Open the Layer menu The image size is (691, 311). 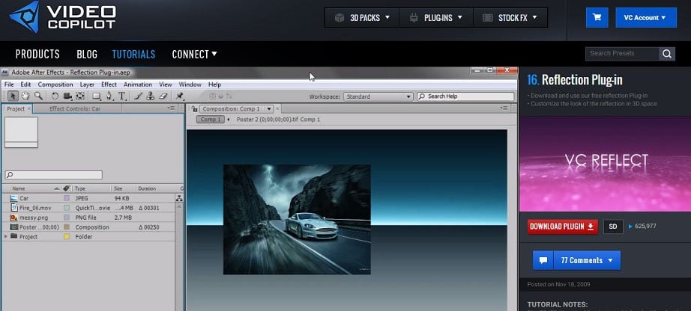click(x=87, y=84)
